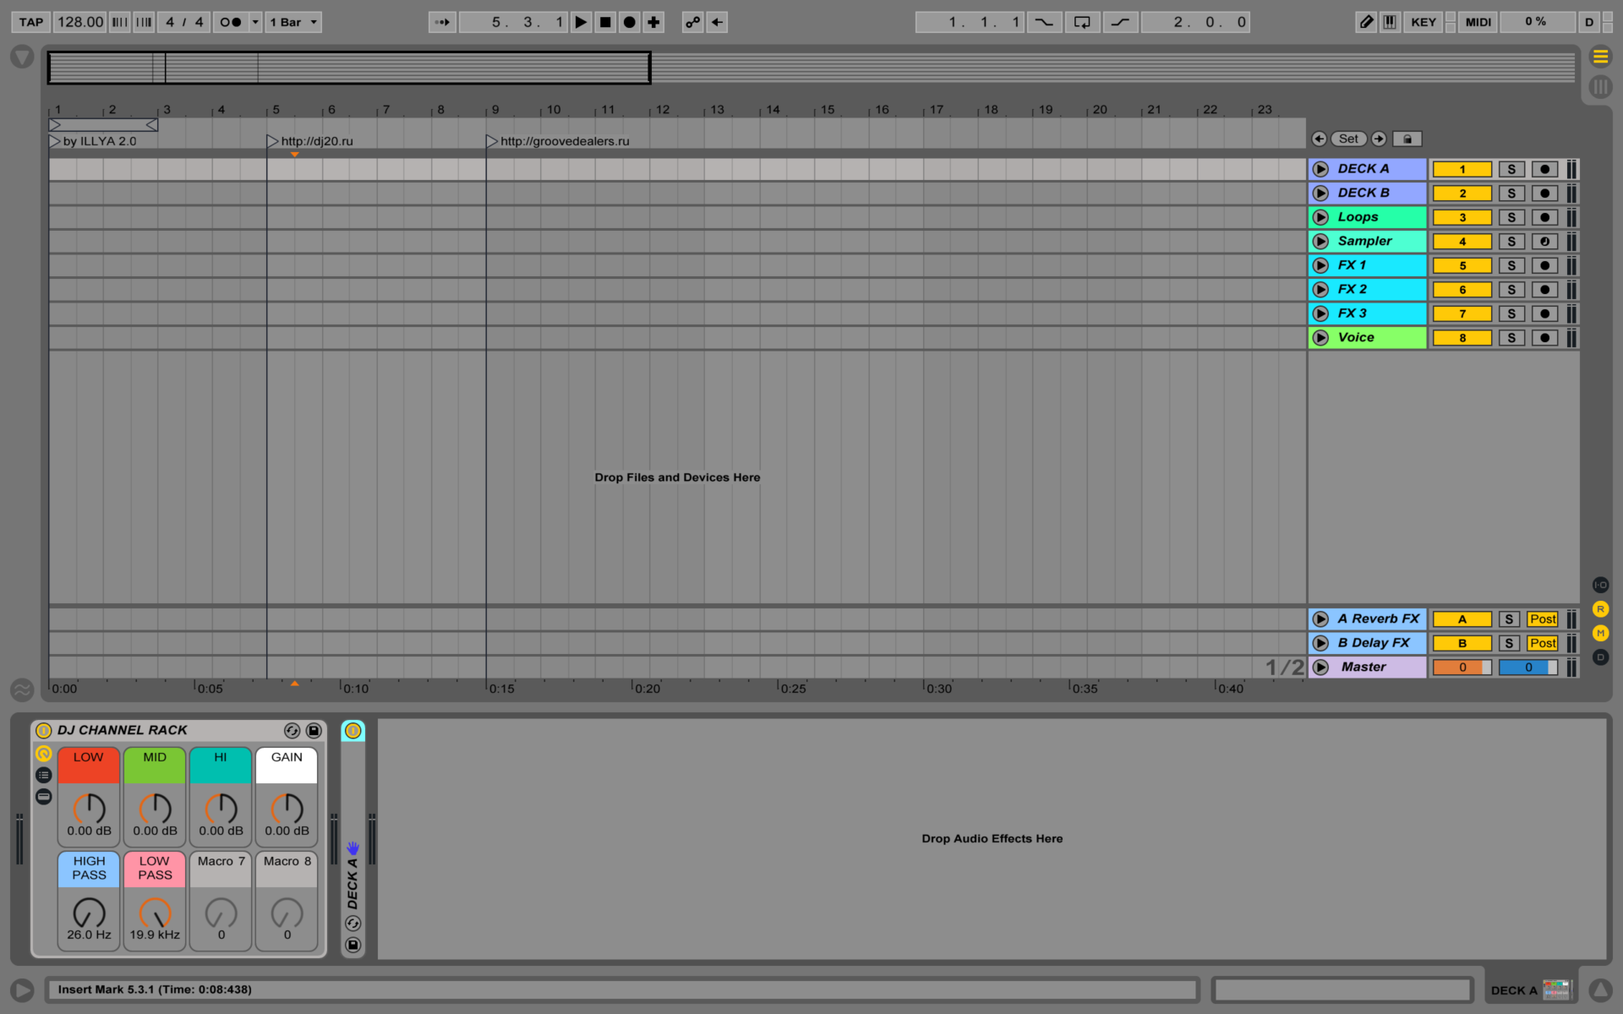
Task: Click the rack Save Preset icon
Action: pyautogui.click(x=314, y=730)
